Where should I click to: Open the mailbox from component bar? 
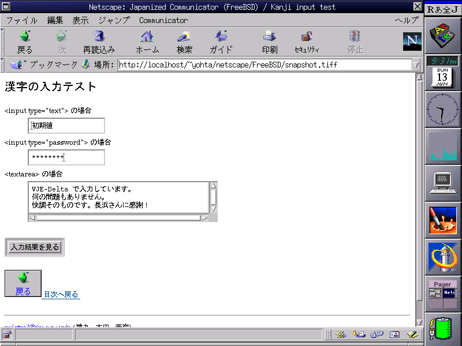[359, 334]
